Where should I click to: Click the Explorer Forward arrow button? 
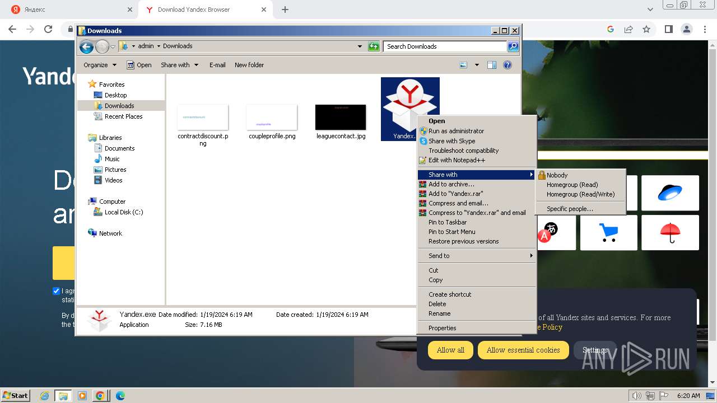click(x=102, y=46)
